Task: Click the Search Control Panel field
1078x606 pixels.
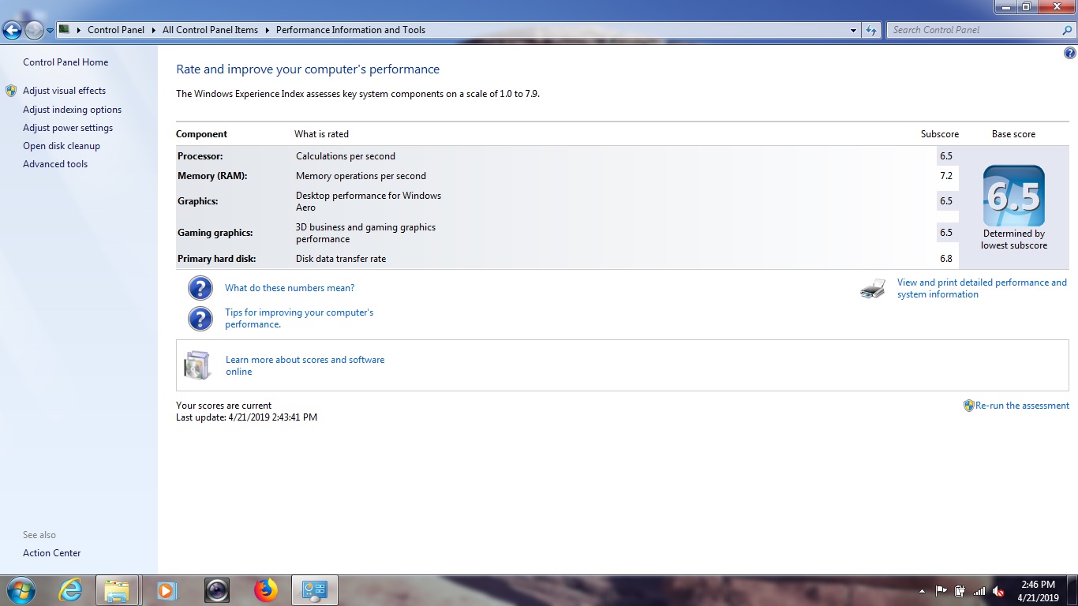Action: coord(974,30)
